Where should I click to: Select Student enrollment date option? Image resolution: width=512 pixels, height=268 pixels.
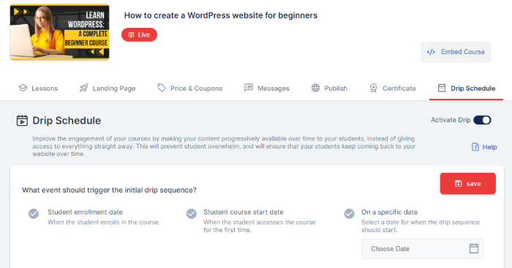point(34,214)
